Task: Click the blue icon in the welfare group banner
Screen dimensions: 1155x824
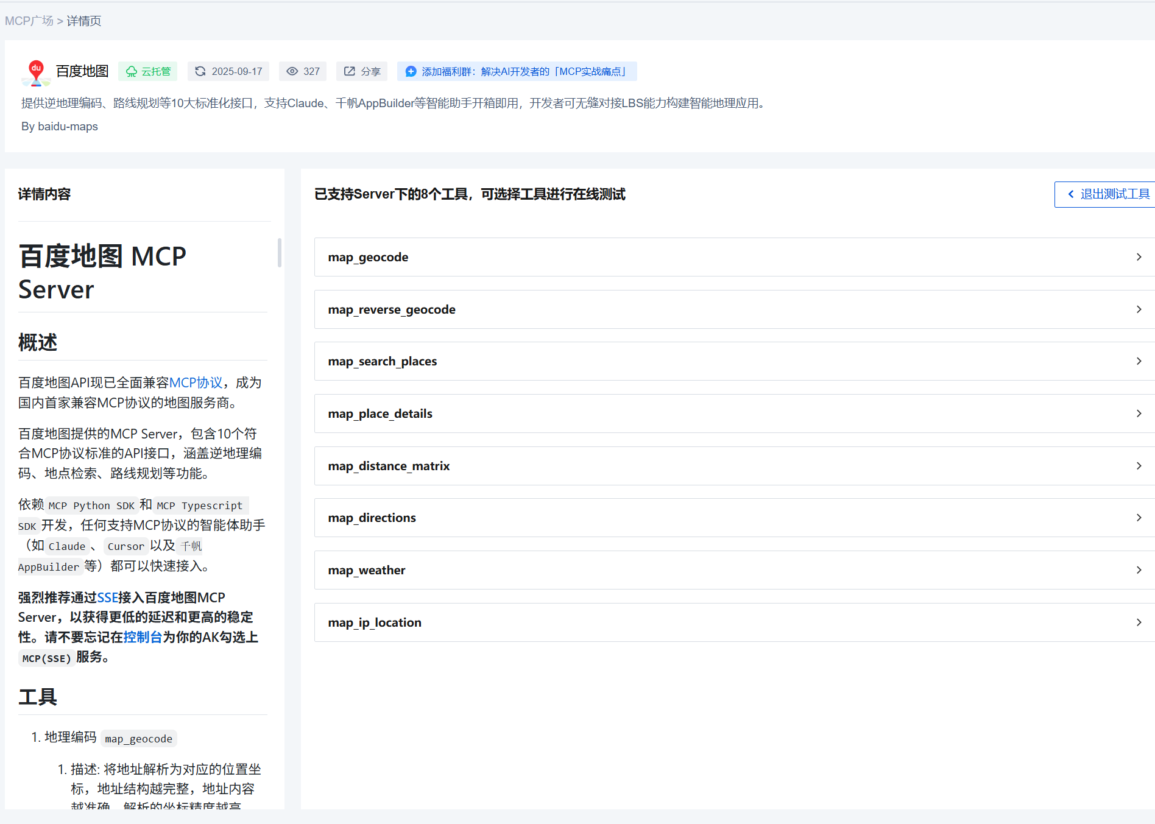Action: (411, 71)
